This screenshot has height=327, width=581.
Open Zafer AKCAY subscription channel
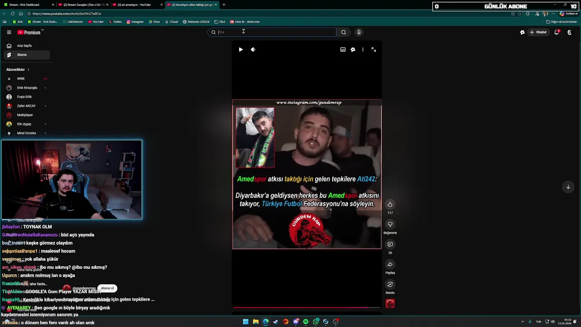[26, 106]
